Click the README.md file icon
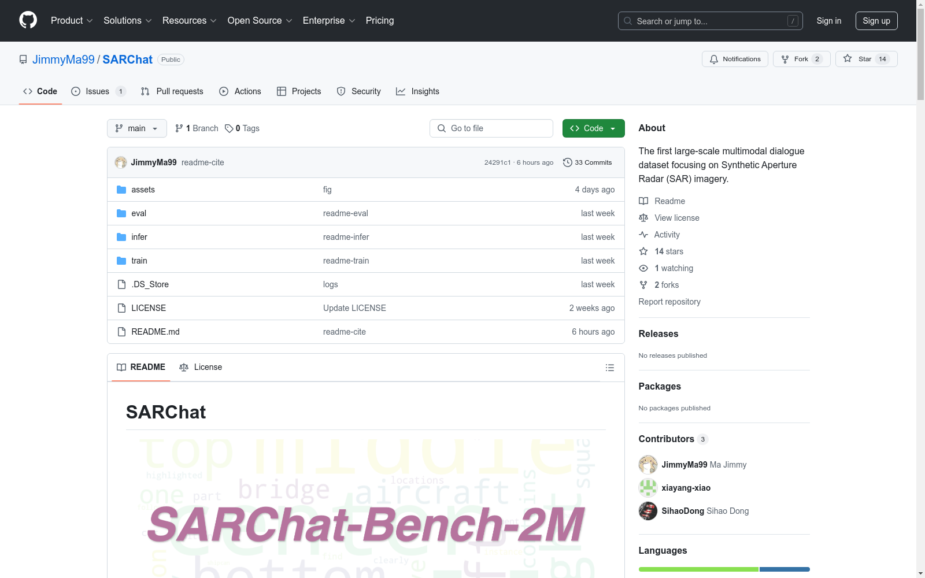The width and height of the screenshot is (925, 578). click(121, 332)
